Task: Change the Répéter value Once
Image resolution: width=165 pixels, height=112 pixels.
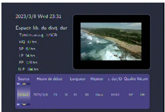Action: pos(99,95)
